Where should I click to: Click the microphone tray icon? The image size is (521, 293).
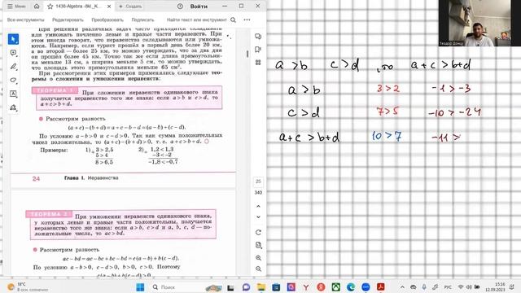point(424,287)
